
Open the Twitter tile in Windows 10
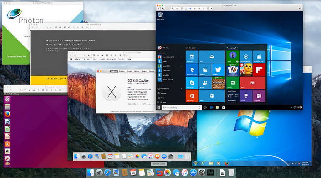tap(218, 70)
